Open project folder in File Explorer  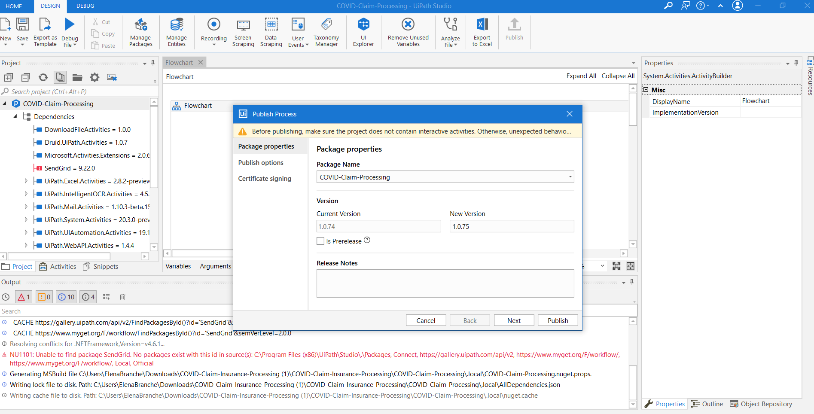(x=77, y=77)
